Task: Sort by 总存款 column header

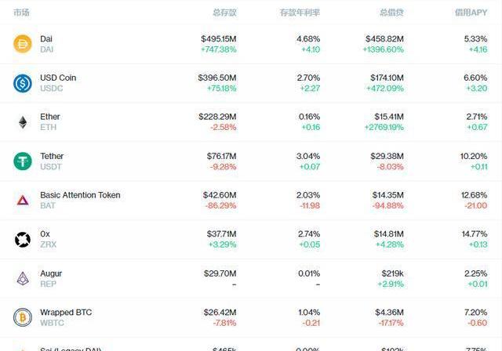Action: [224, 13]
